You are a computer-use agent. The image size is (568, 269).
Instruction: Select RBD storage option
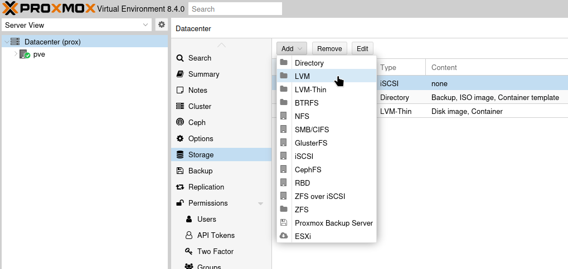pos(327,183)
